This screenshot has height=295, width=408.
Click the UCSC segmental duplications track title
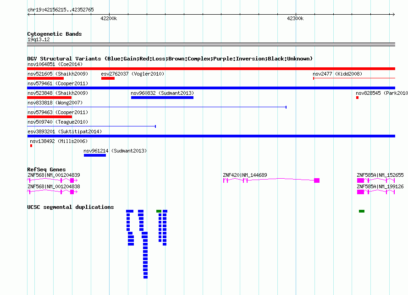(x=71, y=207)
